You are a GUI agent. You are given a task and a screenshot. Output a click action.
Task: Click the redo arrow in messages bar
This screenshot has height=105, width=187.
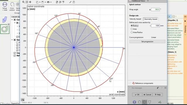coord(162,88)
